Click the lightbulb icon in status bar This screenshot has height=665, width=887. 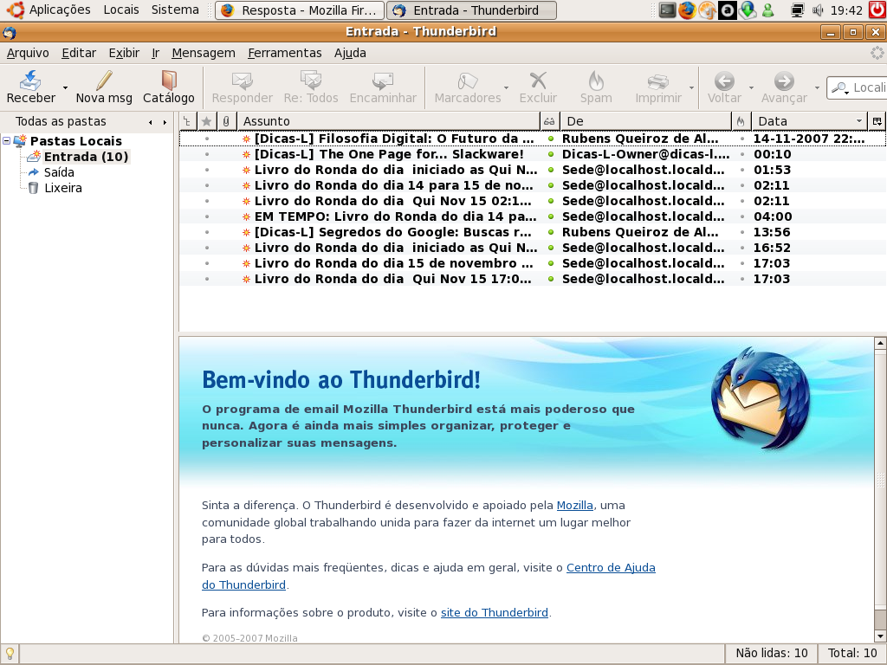pyautogui.click(x=10, y=653)
